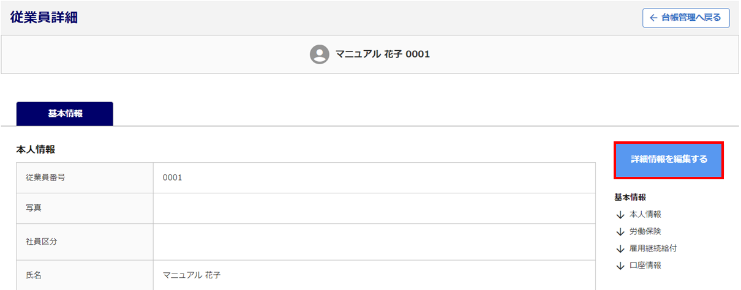Select the 社員区分 row label
Image resolution: width=741 pixels, height=290 pixels.
pos(42,242)
